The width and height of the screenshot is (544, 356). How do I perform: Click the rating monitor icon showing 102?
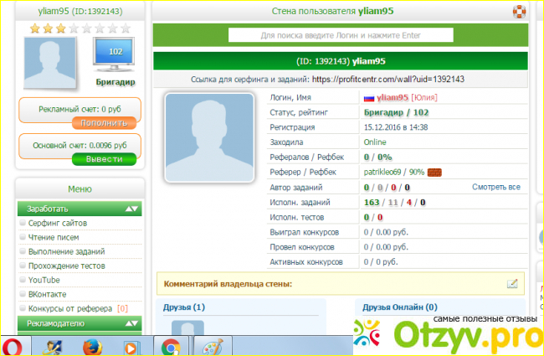[115, 57]
